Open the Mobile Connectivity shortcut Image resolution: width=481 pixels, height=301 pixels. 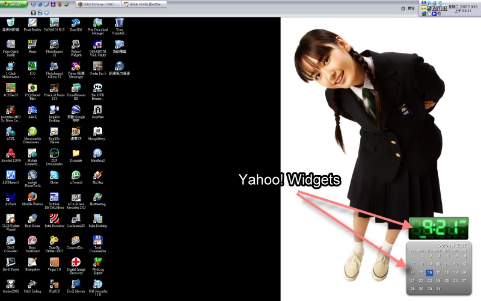point(32,157)
